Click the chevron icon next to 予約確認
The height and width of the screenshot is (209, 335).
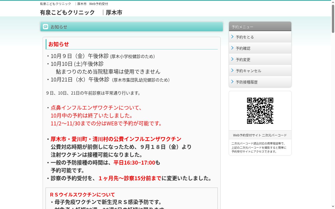tap(232, 48)
